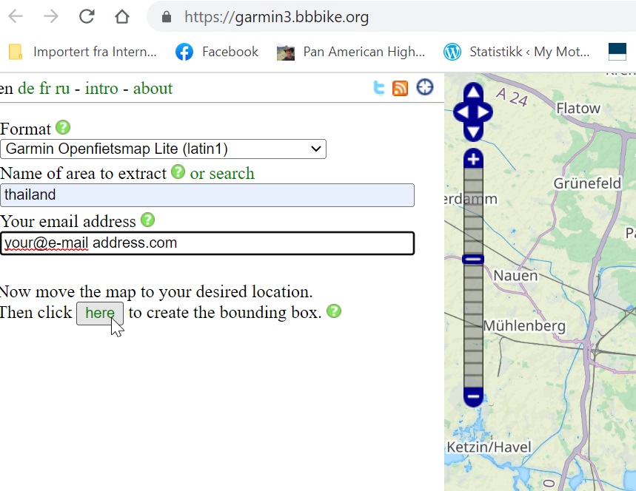This screenshot has width=636, height=491.
Task: Open the intro page
Action: pos(101,87)
